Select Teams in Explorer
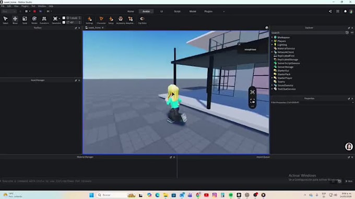The height and width of the screenshot is (199, 355). [x=281, y=81]
